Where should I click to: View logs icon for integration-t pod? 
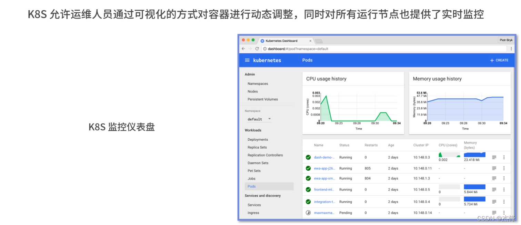494,202
